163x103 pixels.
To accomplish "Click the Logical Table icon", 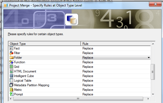I will pyautogui.click(x=11, y=81).
